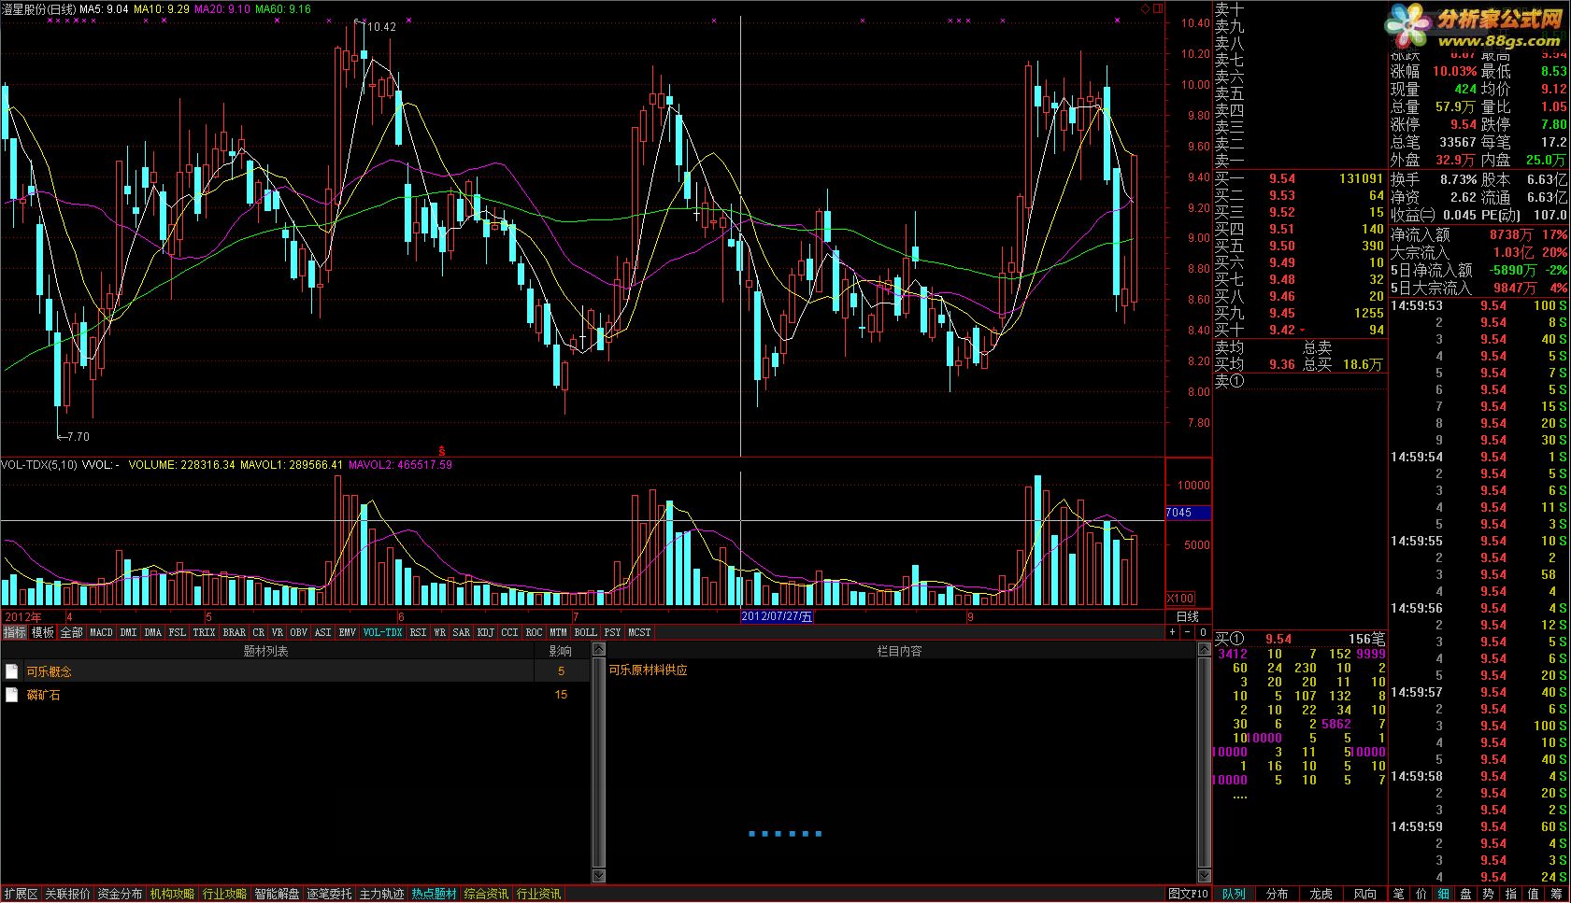The width and height of the screenshot is (1571, 903).
Task: Select the 可乐概念 topic row
Action: pos(294,671)
